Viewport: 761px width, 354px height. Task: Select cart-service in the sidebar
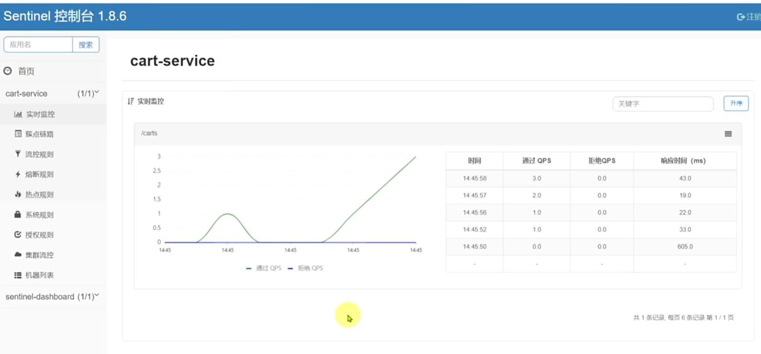click(x=26, y=93)
